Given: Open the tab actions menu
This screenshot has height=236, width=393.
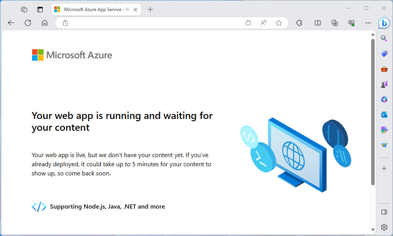Looking at the screenshot, I should point(40,10).
